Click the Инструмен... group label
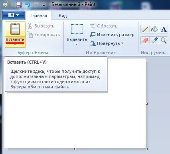The width and height of the screenshot is (170, 154). pos(154,53)
